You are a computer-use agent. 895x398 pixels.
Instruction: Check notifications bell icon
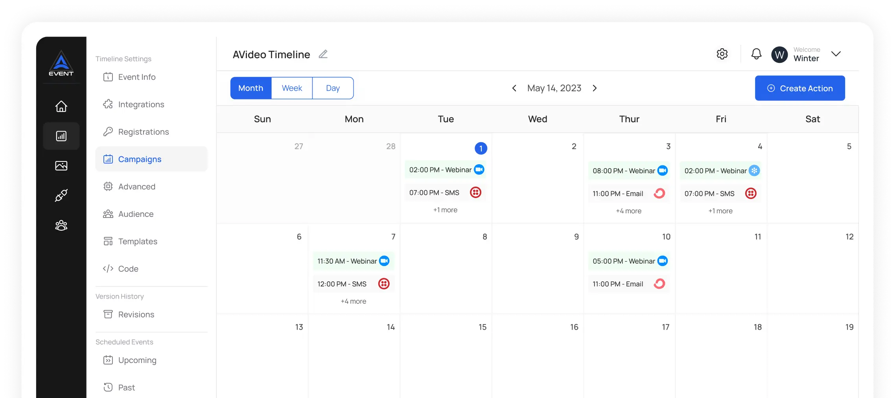756,54
